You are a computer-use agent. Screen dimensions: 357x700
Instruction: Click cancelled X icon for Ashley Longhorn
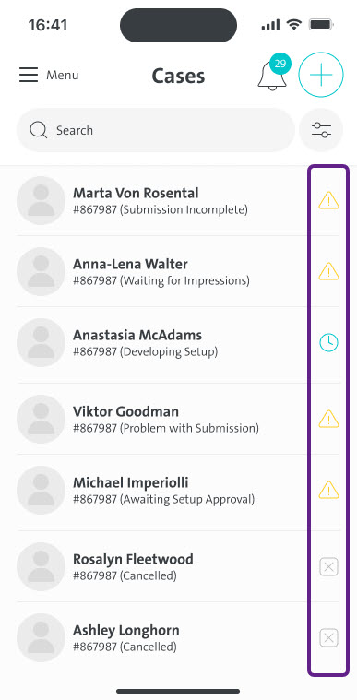point(328,638)
